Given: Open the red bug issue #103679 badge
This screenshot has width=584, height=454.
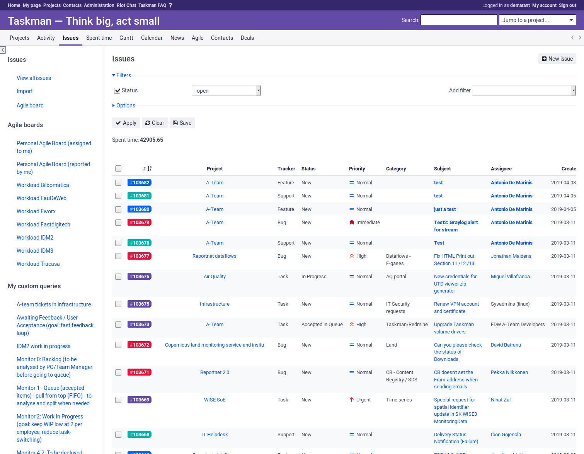Looking at the screenshot, I should coord(140,223).
